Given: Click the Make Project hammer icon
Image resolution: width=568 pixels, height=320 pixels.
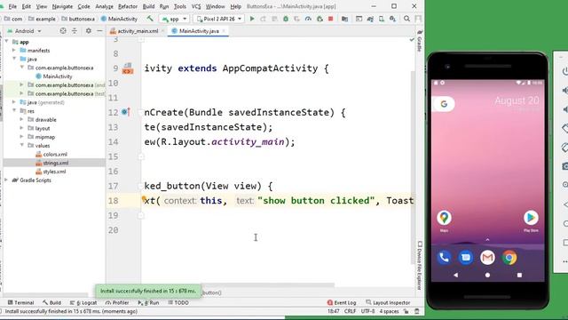Looking at the screenshot, I should point(150,19).
